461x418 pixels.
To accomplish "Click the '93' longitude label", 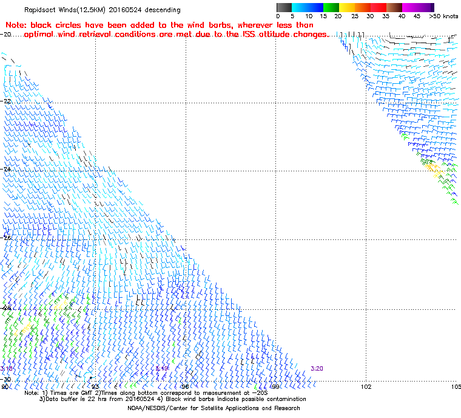I will coord(95,386).
